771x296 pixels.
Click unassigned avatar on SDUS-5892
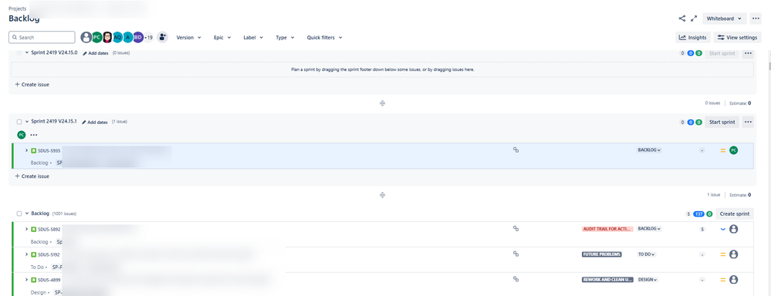point(734,229)
